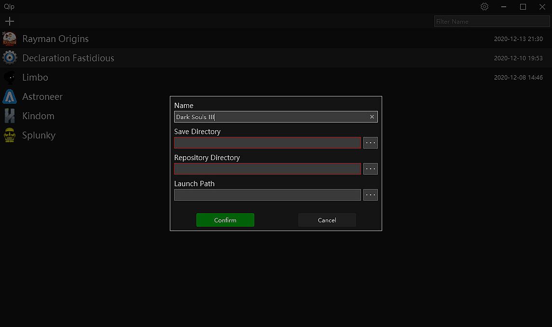Select the Astroneer entry name
This screenshot has height=327, width=552.
click(x=42, y=96)
